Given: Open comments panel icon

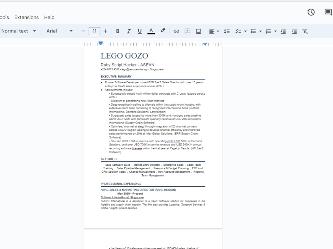Looking at the screenshot, I should (x=328, y=12).
